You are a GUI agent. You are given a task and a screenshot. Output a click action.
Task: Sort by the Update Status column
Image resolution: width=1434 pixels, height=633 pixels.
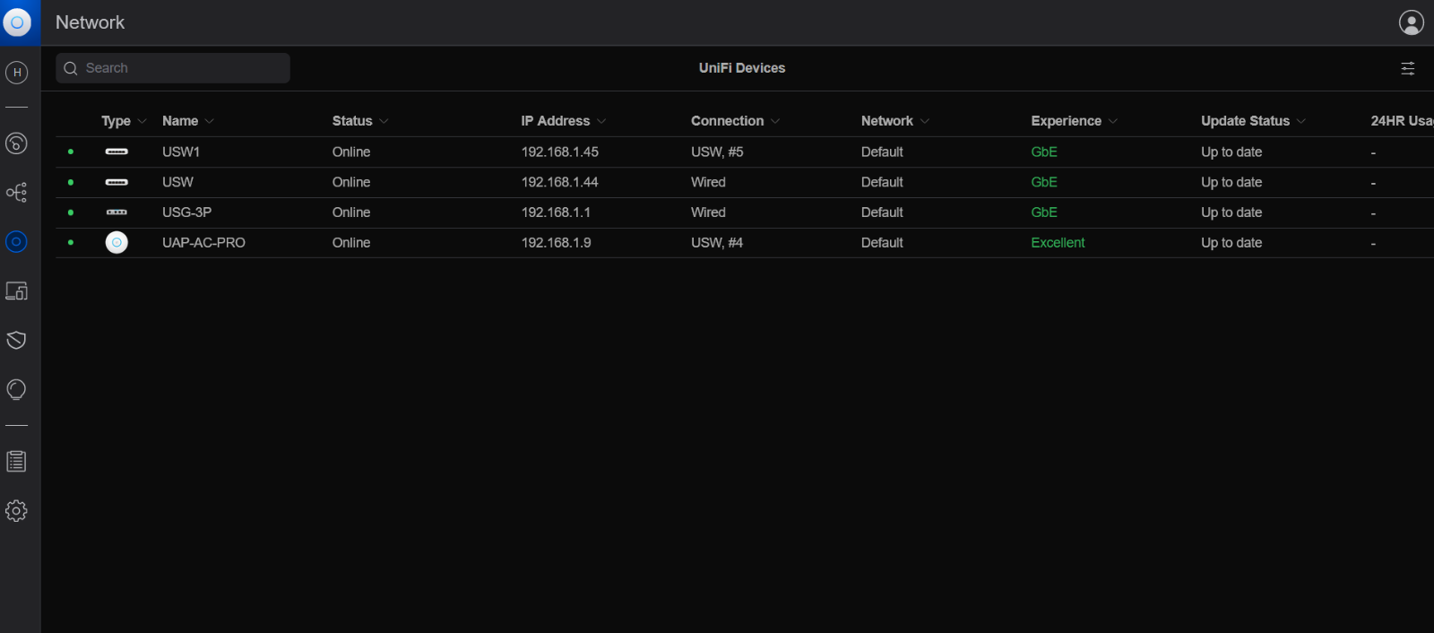[x=1254, y=121]
